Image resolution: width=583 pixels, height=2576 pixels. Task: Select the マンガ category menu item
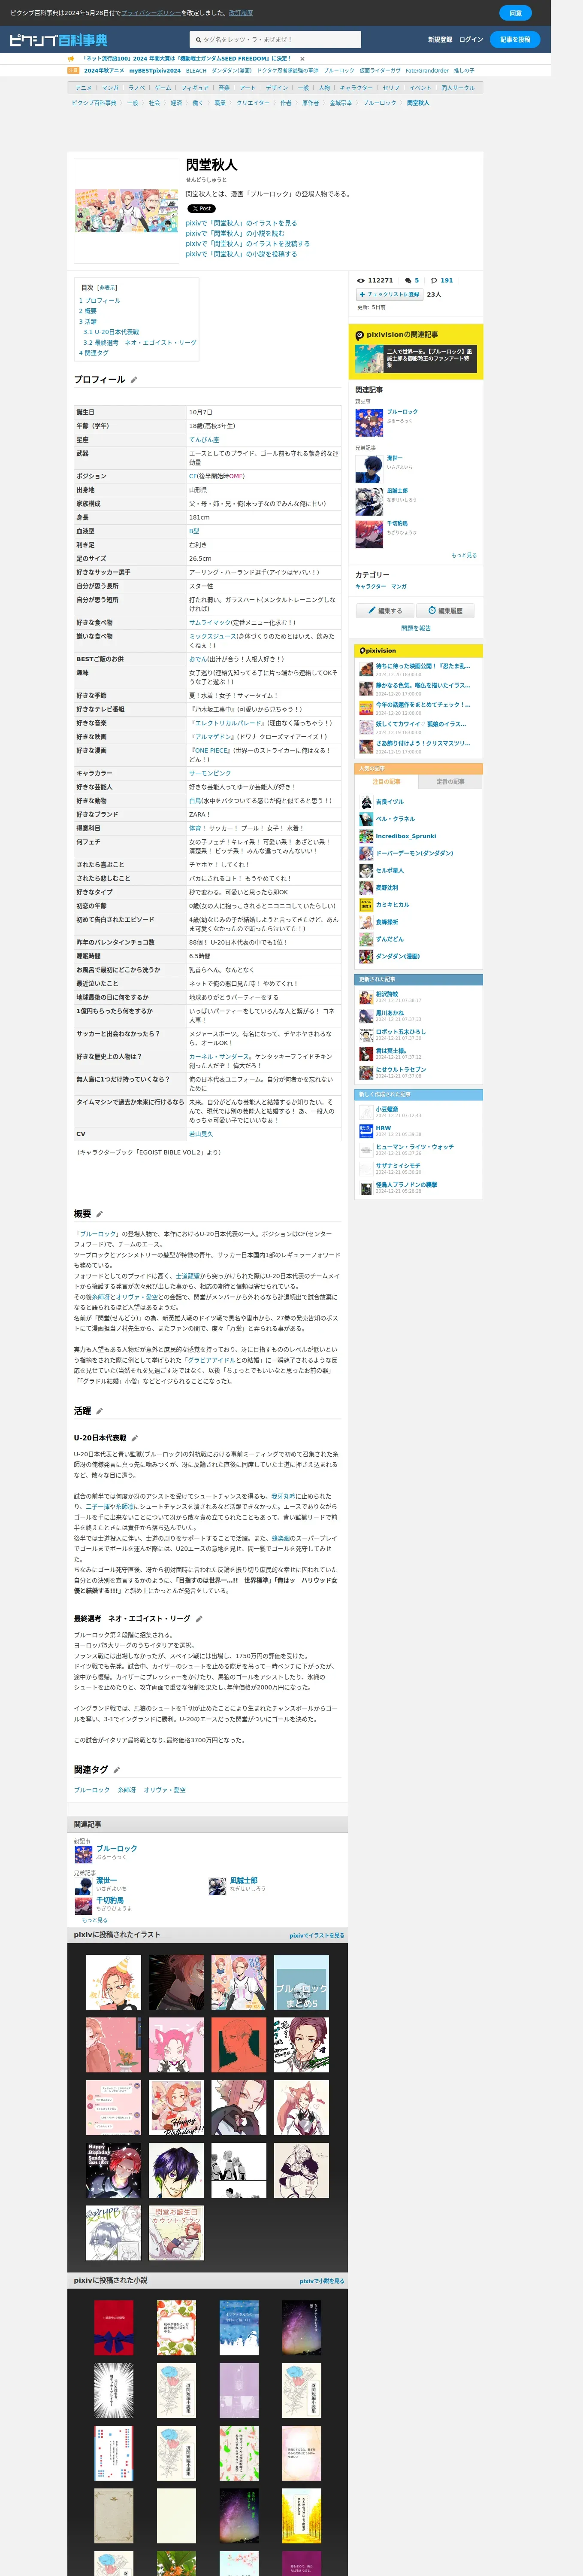[110, 88]
